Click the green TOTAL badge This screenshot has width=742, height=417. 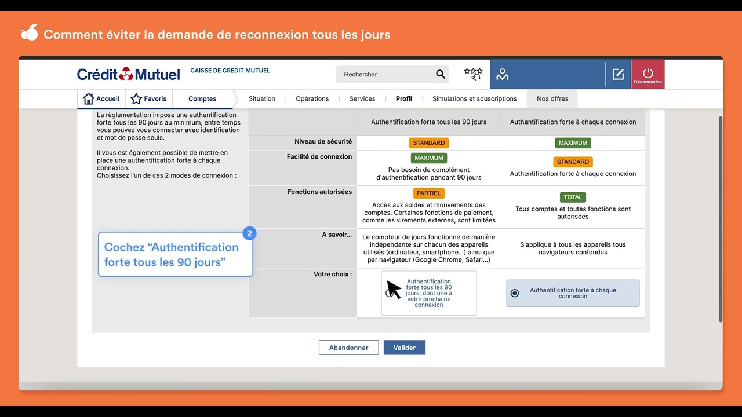point(573,197)
